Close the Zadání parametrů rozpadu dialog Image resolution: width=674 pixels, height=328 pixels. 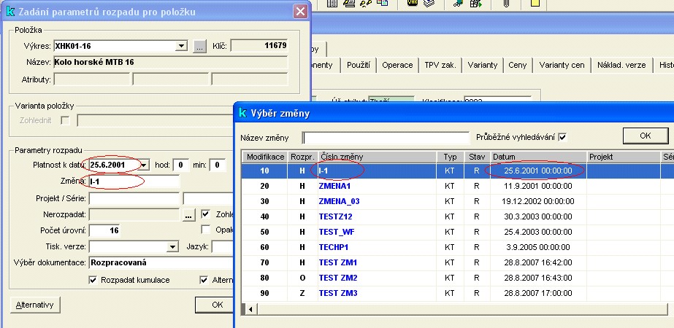300,12
